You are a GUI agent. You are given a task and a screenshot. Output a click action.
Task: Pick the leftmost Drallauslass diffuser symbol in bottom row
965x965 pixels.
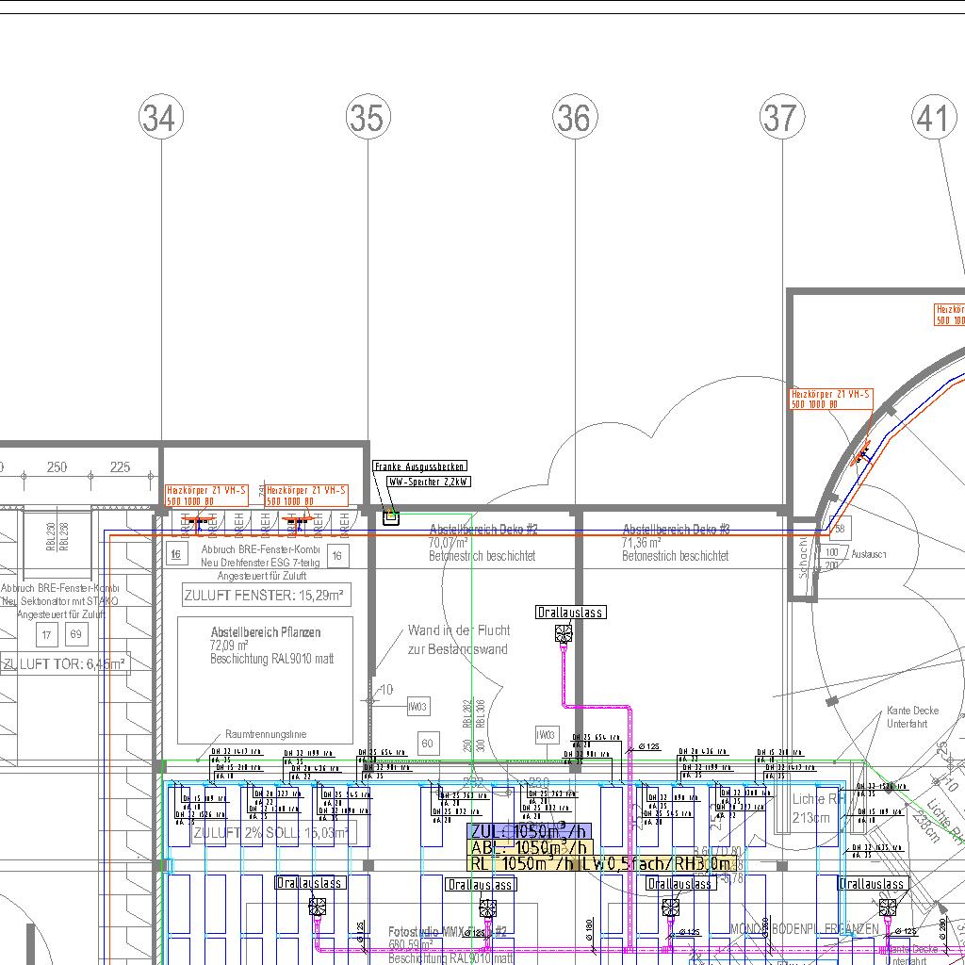318,907
